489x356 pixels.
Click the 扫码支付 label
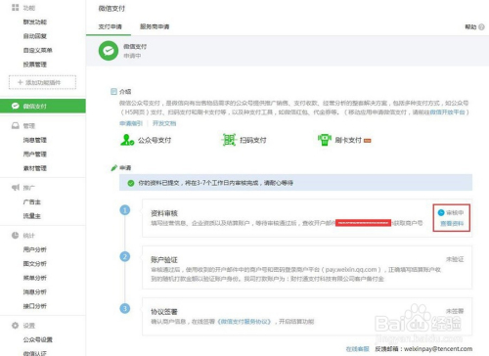pyautogui.click(x=253, y=140)
